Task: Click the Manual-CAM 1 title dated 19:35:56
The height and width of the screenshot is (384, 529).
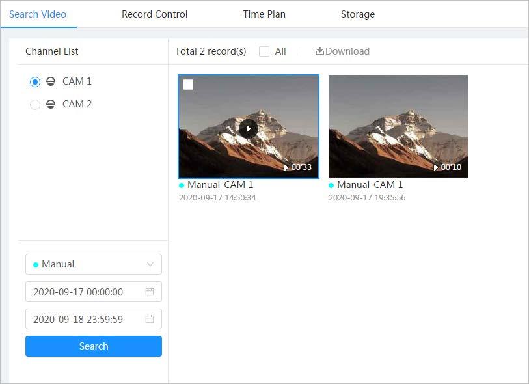Action: pos(370,185)
